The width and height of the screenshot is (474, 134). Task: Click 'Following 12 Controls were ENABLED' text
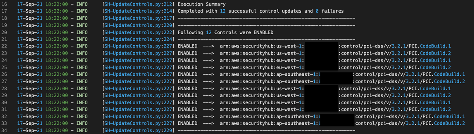click(225, 32)
